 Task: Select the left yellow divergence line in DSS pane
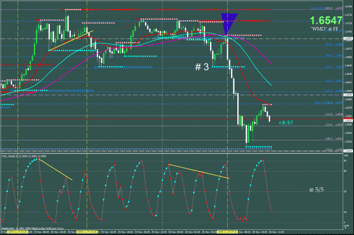coord(56,169)
